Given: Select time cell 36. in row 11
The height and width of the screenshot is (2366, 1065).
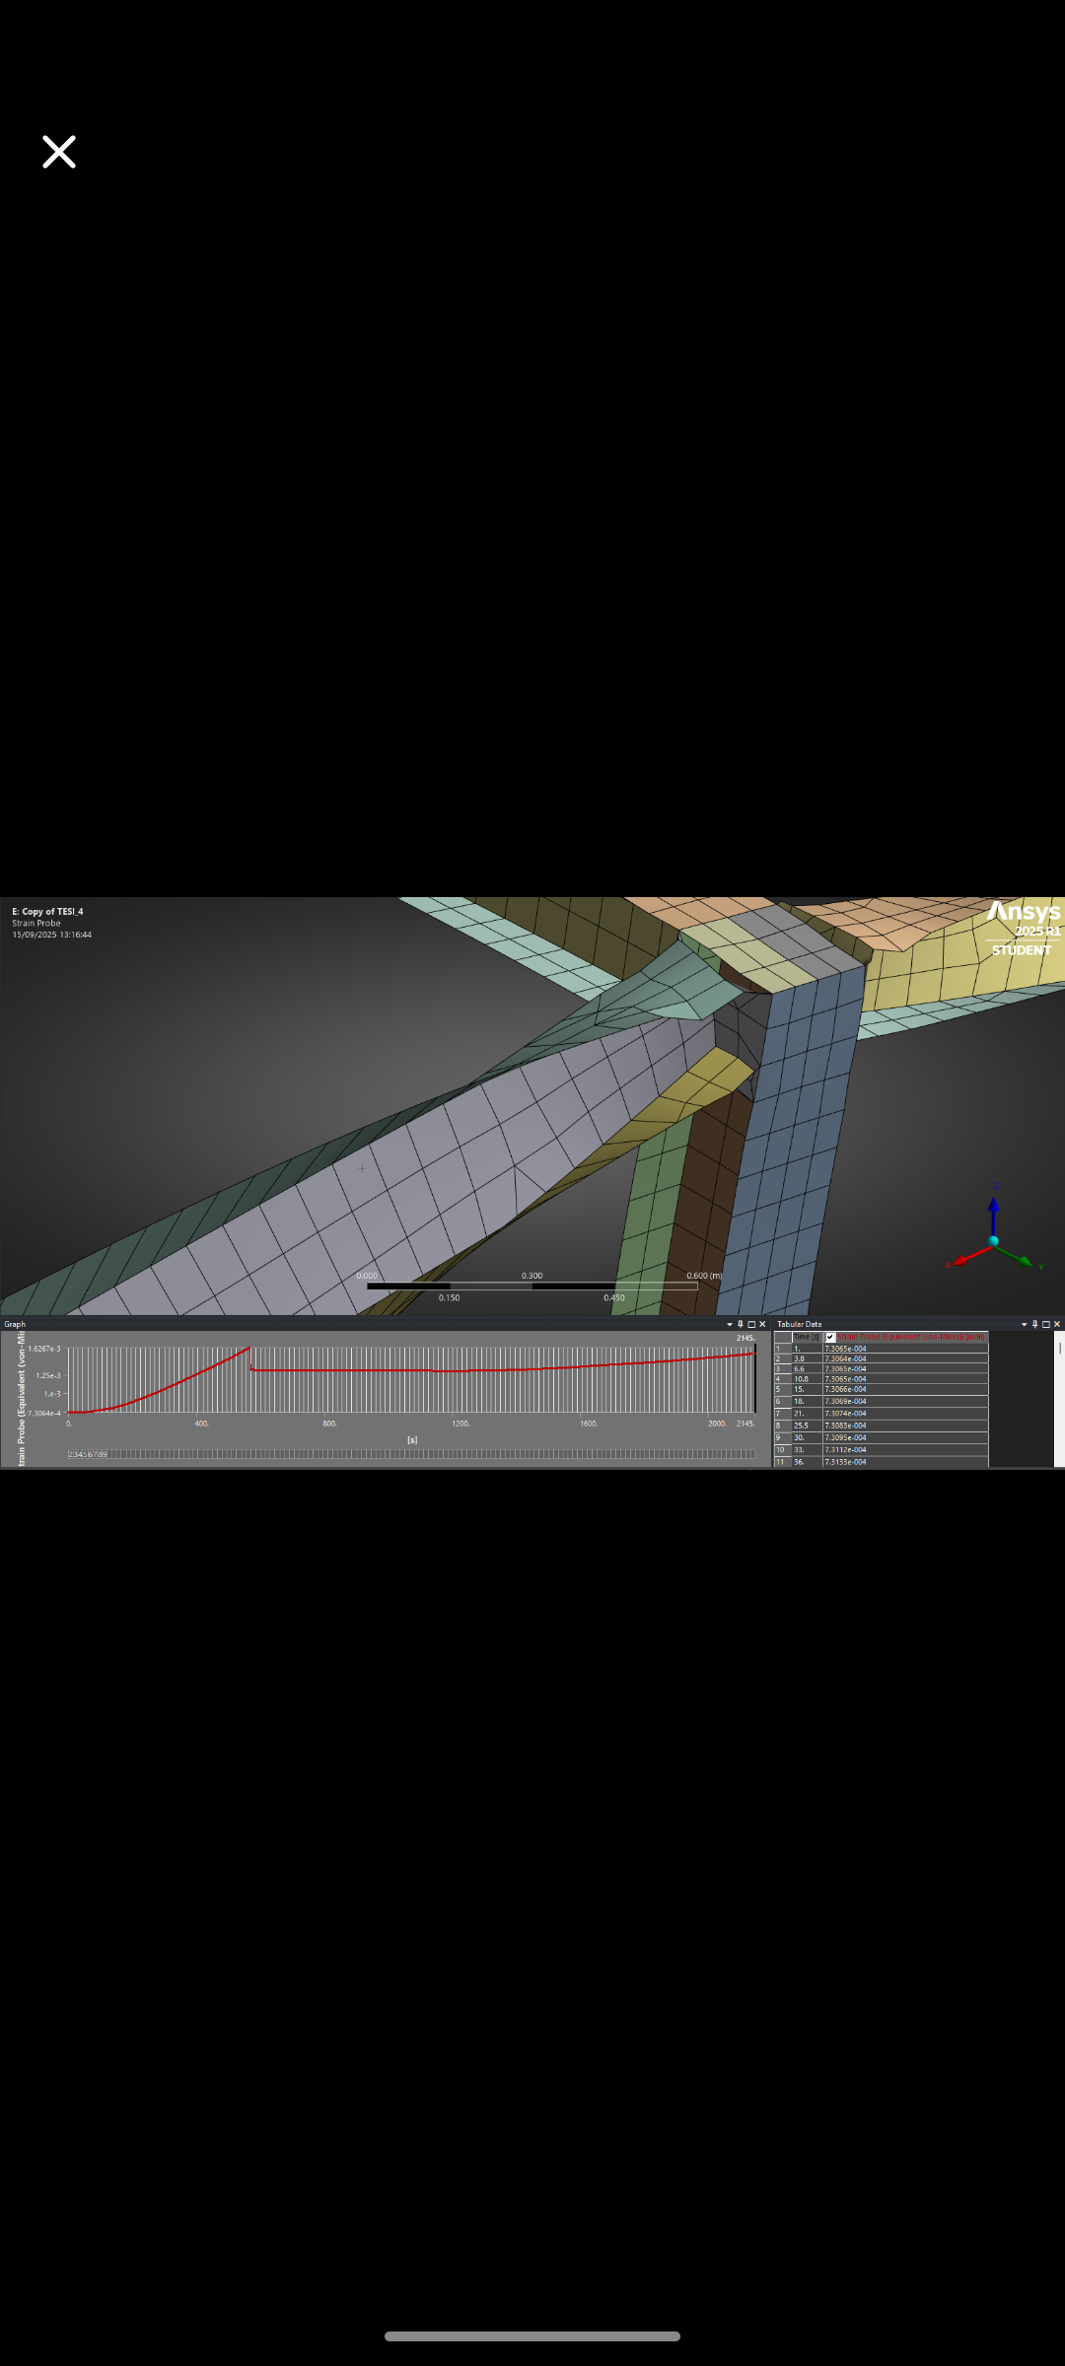Looking at the screenshot, I should coord(808,1462).
